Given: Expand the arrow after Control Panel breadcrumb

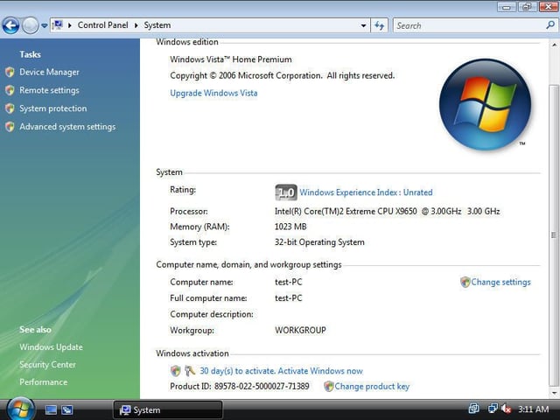Looking at the screenshot, I should 136,25.
